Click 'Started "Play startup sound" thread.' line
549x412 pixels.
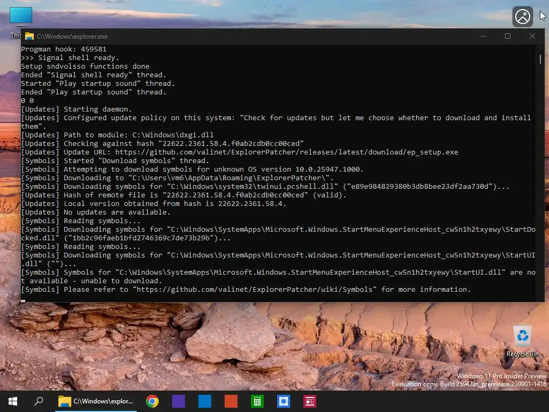pos(98,83)
